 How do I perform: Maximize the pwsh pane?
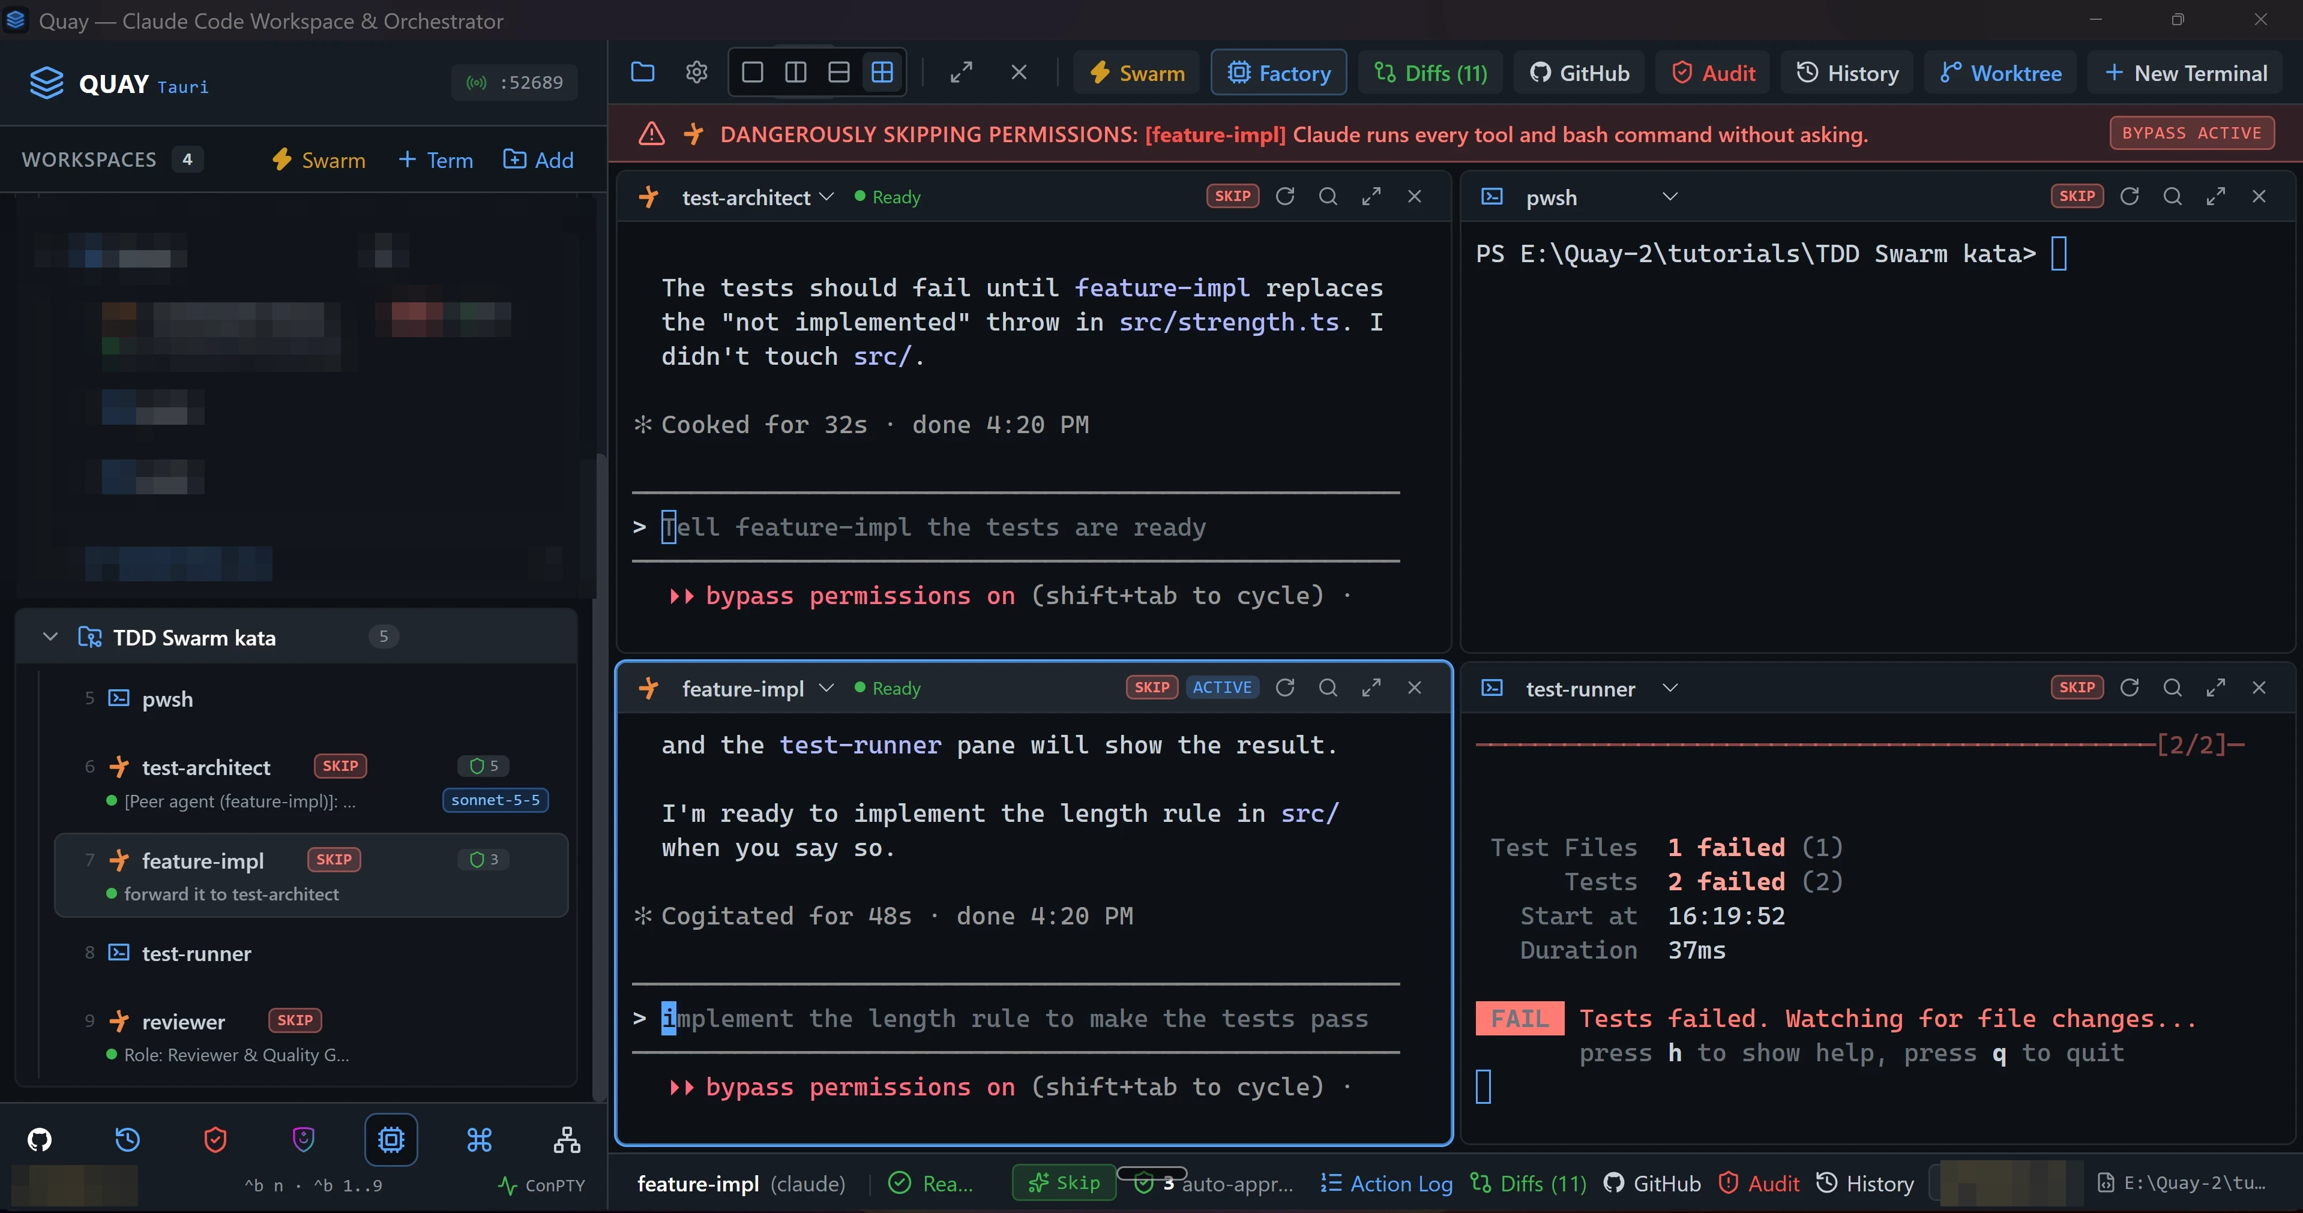point(2215,197)
